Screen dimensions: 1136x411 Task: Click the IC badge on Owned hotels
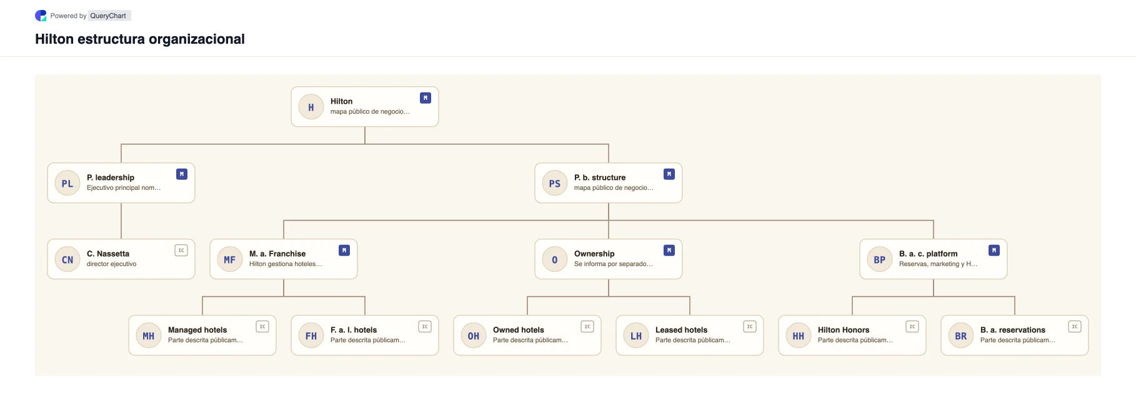[x=587, y=327]
